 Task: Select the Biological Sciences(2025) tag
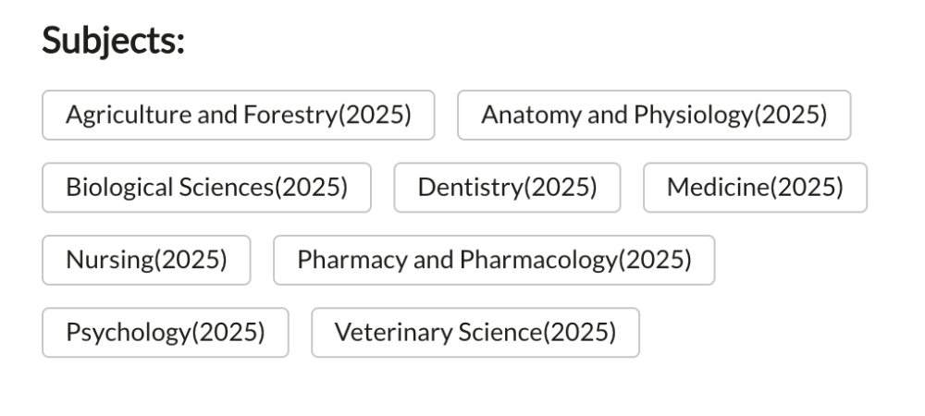(x=206, y=188)
